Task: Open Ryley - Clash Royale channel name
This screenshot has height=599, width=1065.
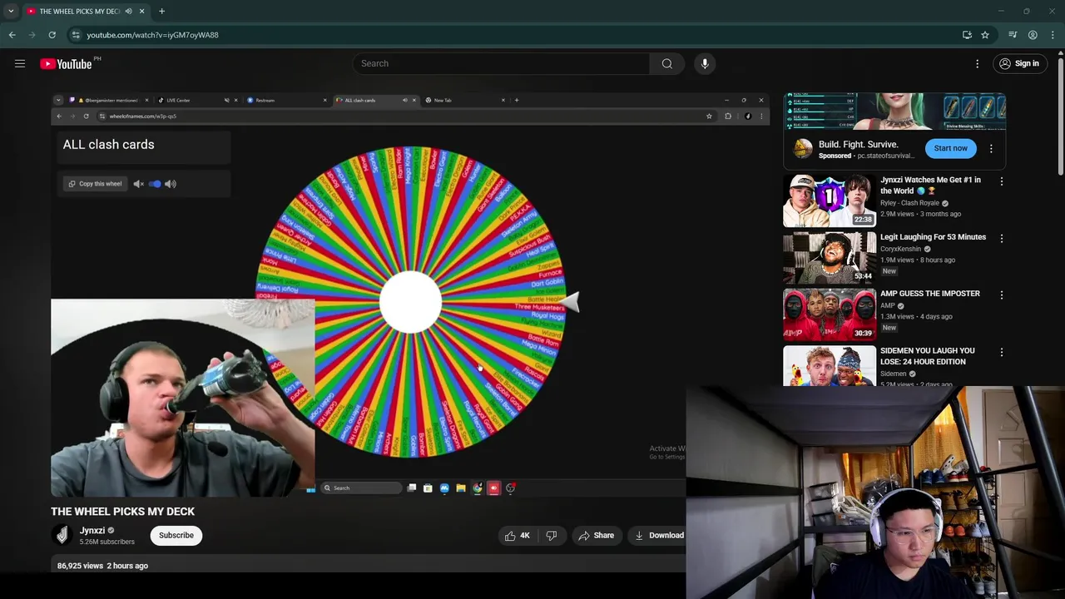Action: (x=909, y=203)
